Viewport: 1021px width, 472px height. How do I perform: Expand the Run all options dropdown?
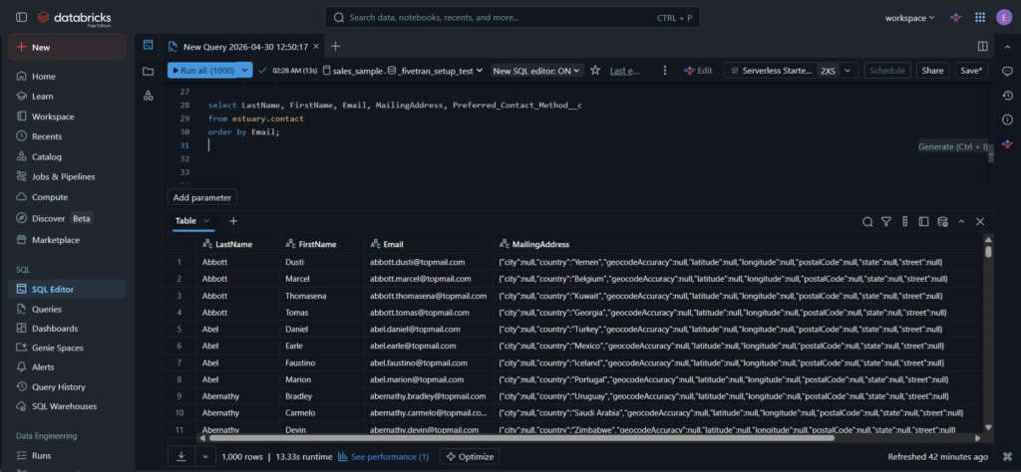coord(245,71)
